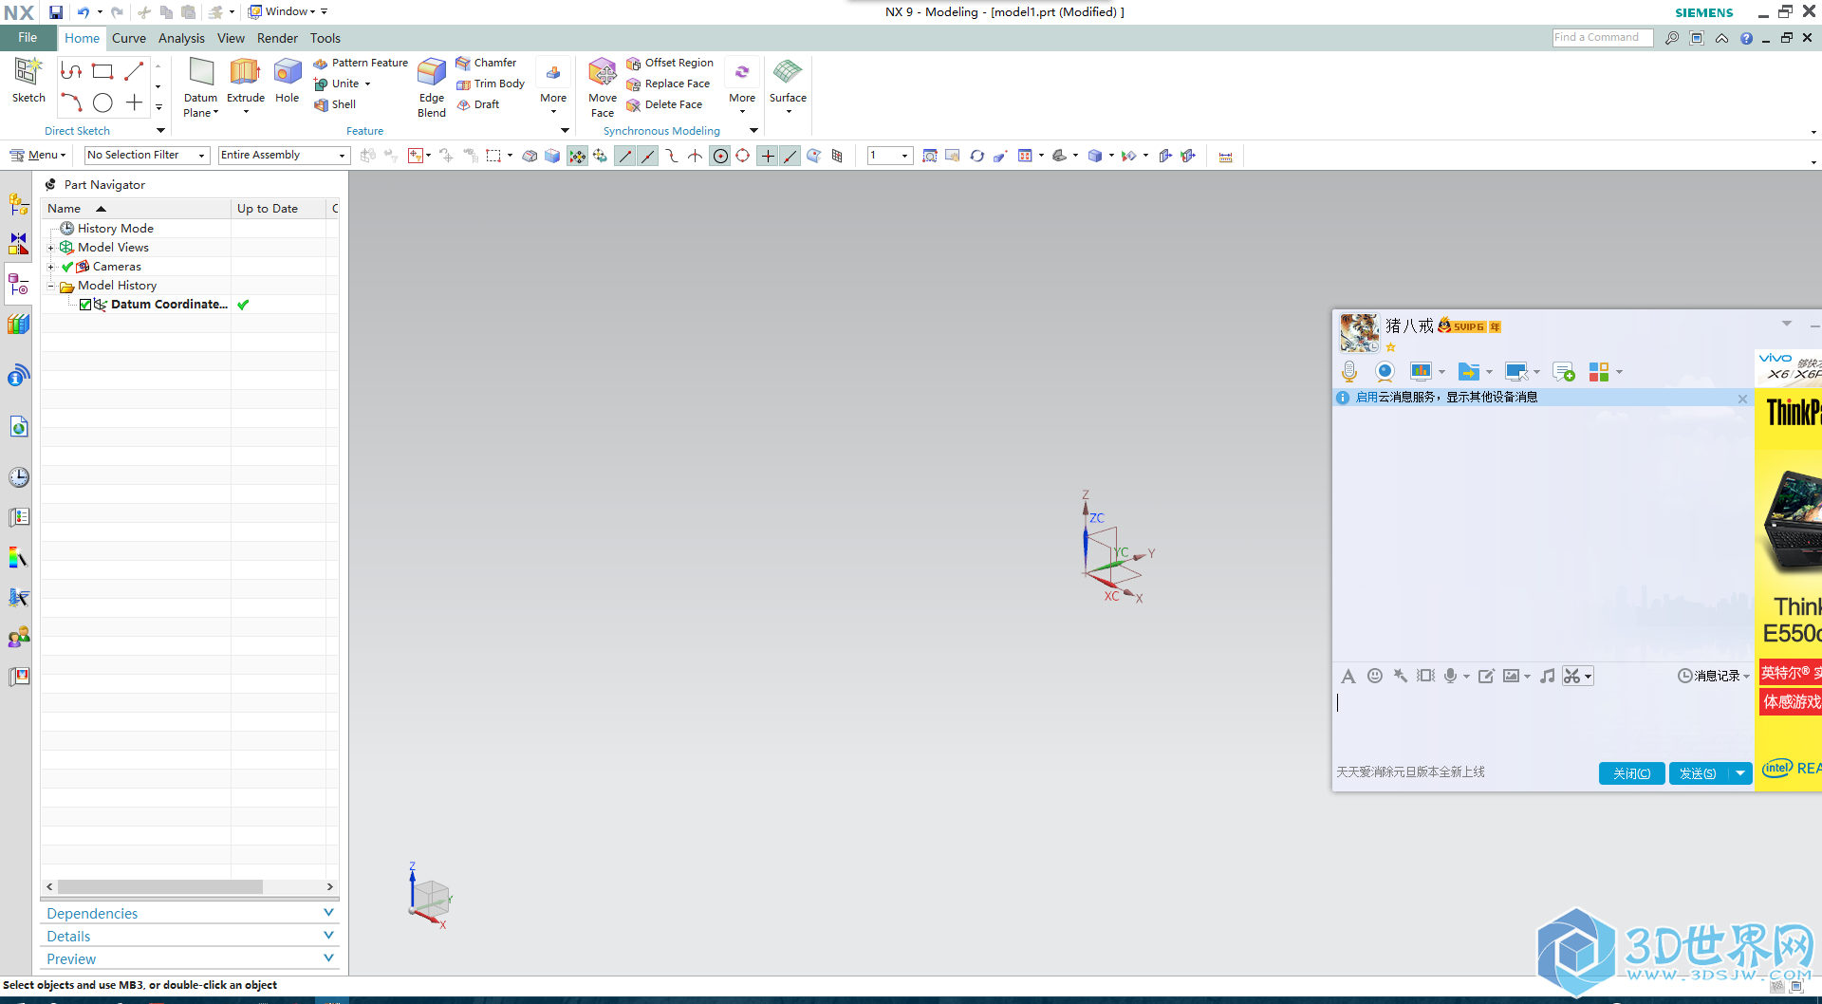The height and width of the screenshot is (1004, 1822).
Task: Toggle the Datum Coordinate System checkbox
Action: pyautogui.click(x=85, y=305)
